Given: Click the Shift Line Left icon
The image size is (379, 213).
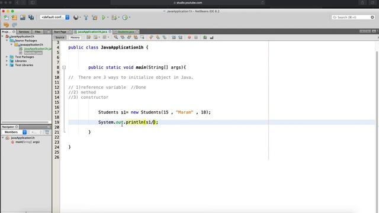Looking at the screenshot, I should [x=174, y=37].
